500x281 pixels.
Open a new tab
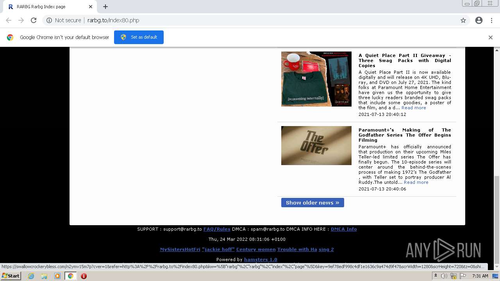[x=105, y=7]
